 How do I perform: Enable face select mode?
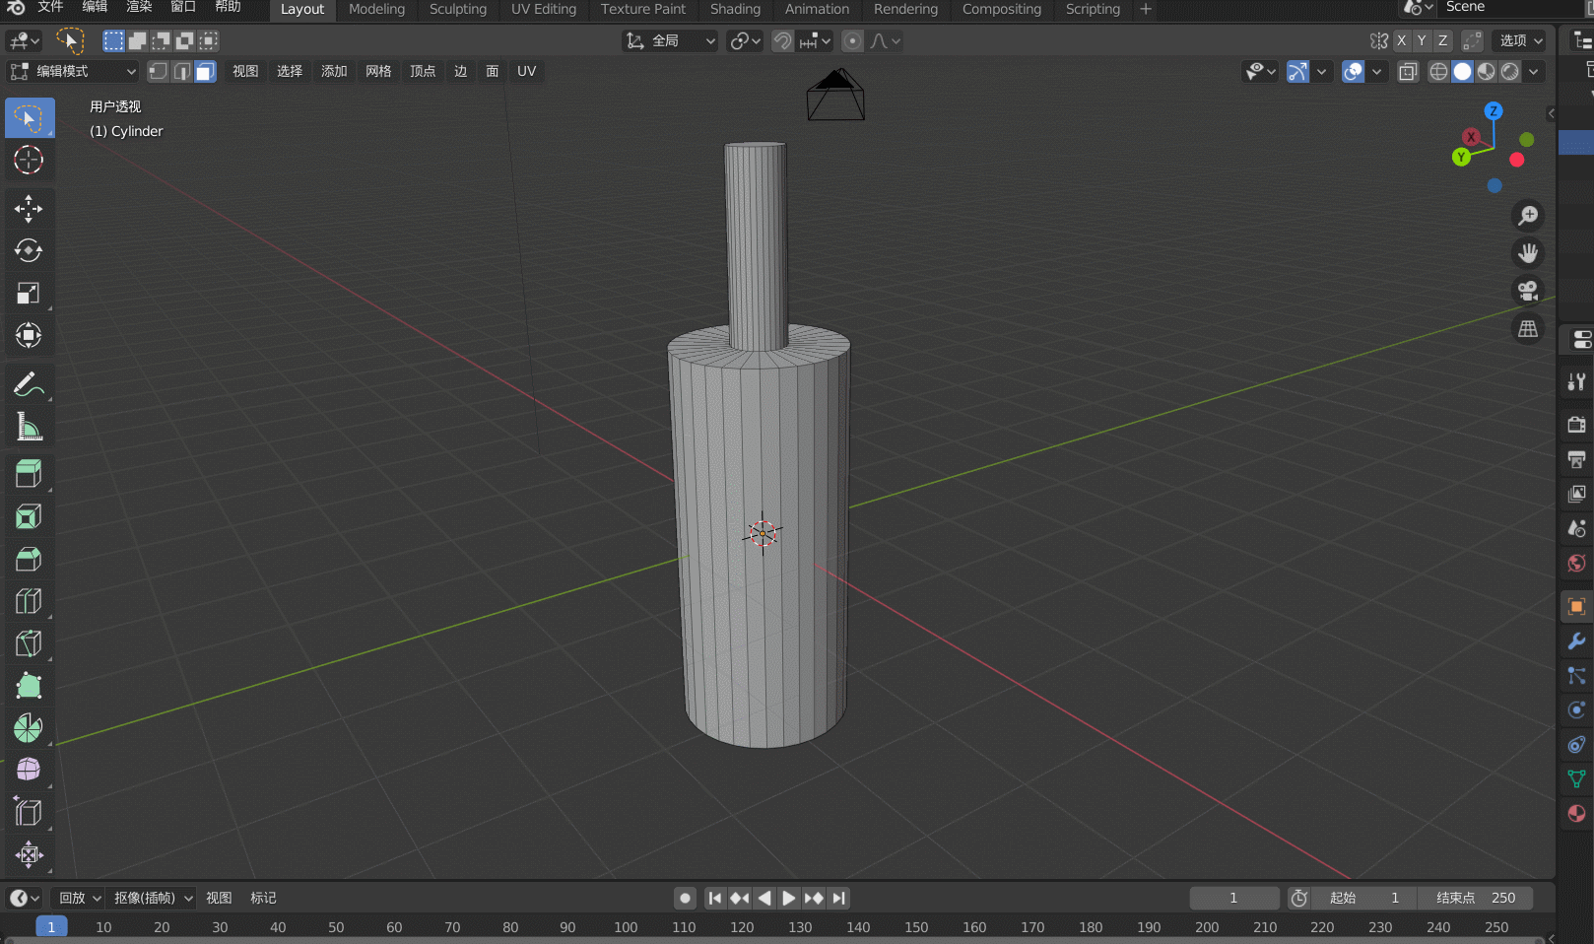pyautogui.click(x=205, y=71)
